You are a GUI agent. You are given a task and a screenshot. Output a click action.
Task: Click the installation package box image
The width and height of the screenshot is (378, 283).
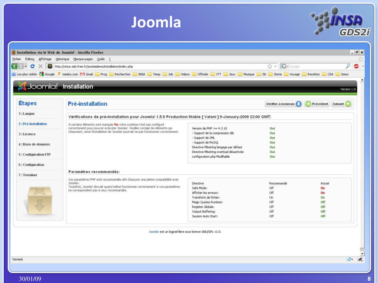[39, 201]
